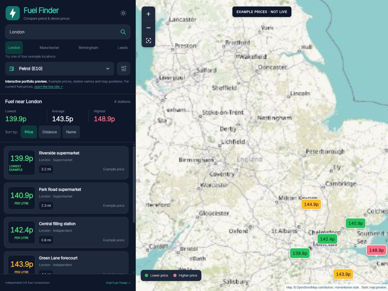Click the 144.9p map price marker
The image size is (388, 291).
[x=311, y=204]
